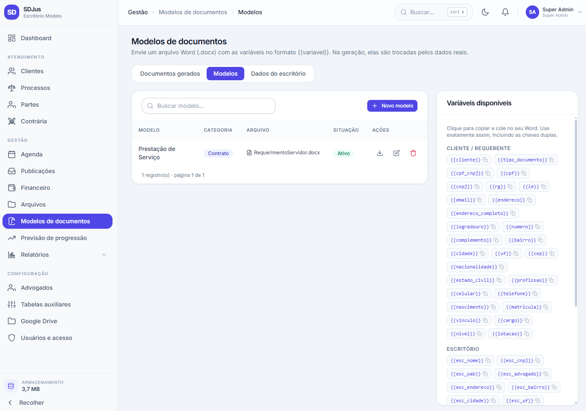This screenshot has width=586, height=411.
Task: Click the global Buscar search box
Action: (x=434, y=12)
